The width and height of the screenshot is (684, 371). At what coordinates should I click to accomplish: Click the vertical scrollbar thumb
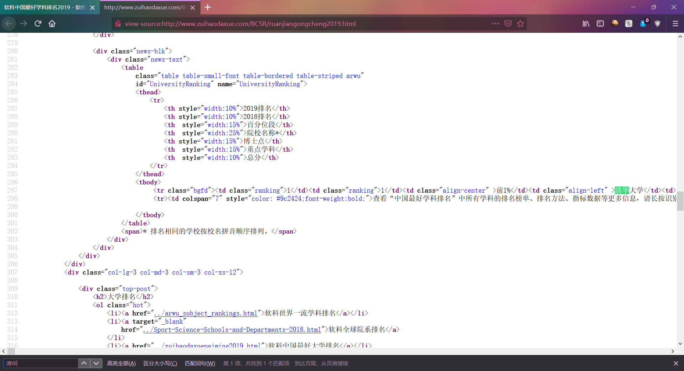[x=680, y=201]
